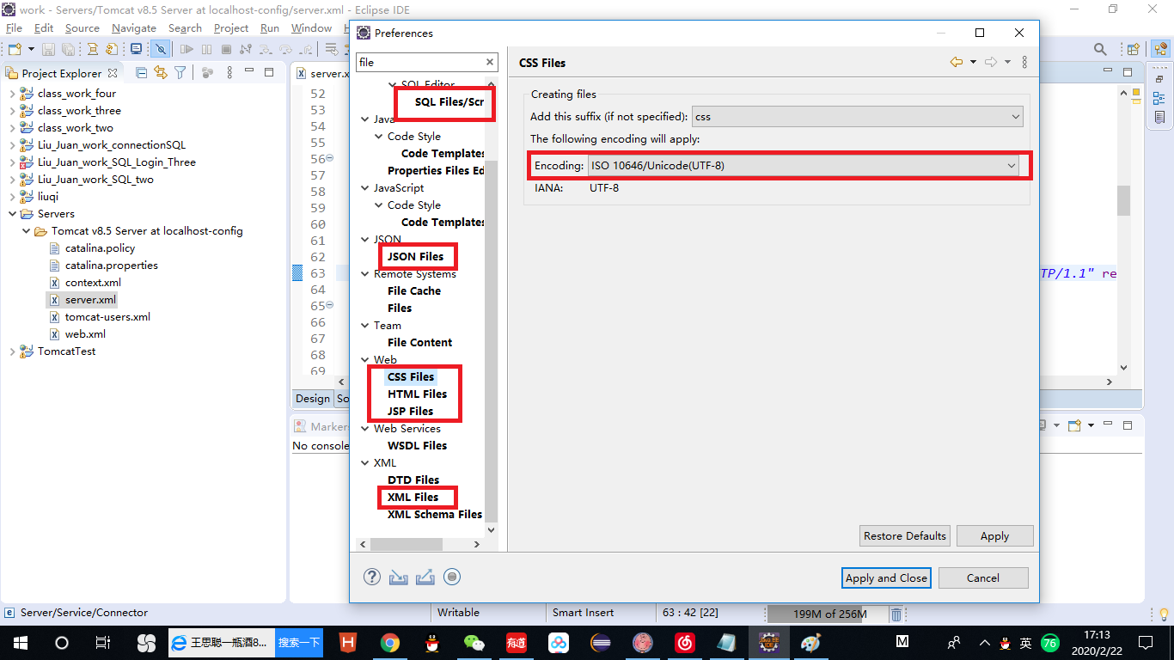Viewport: 1174px width, 660px height.
Task: Open Project Explorer filter icon
Action: click(180, 73)
